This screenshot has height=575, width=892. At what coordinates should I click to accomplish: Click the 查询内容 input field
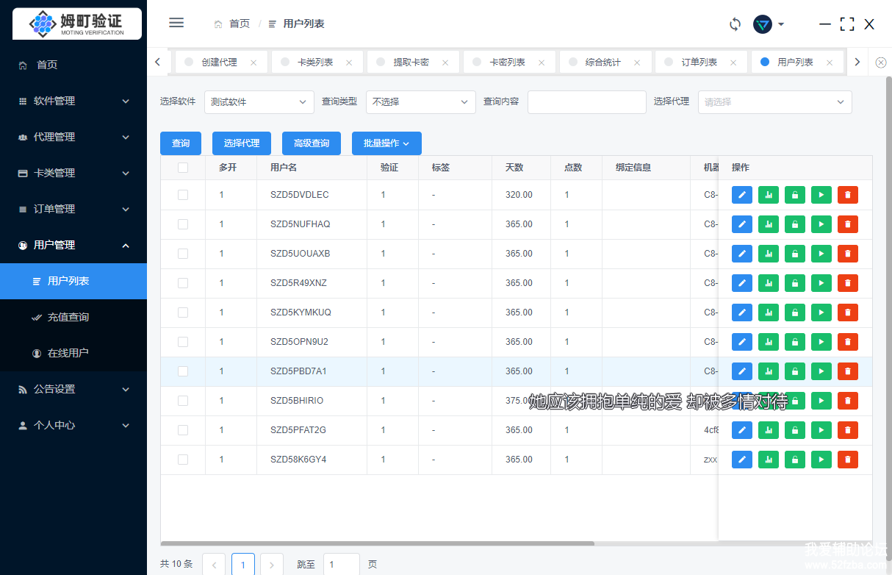586,102
